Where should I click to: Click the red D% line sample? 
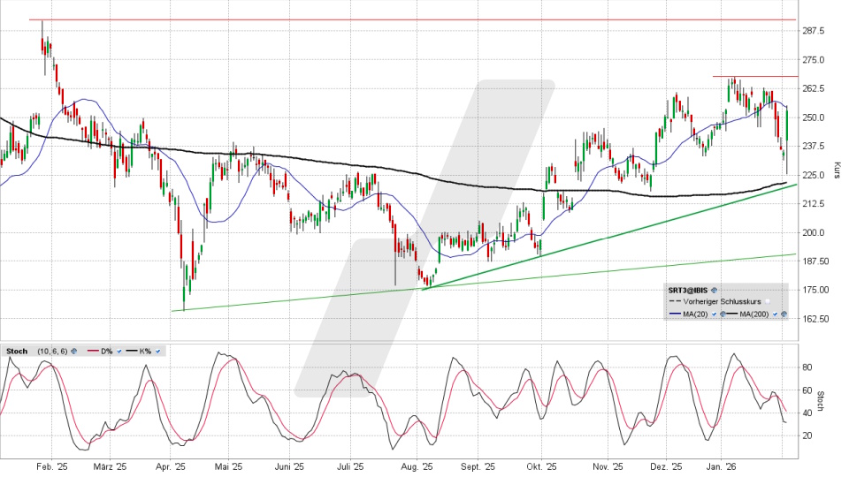tap(93, 351)
